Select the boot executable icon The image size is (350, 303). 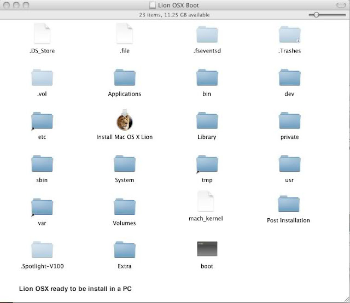(207, 249)
